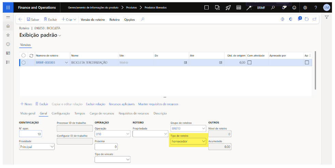This screenshot has height=168, width=335.
Task: Select the BRMF-000003 row radio button
Action: 24,63
